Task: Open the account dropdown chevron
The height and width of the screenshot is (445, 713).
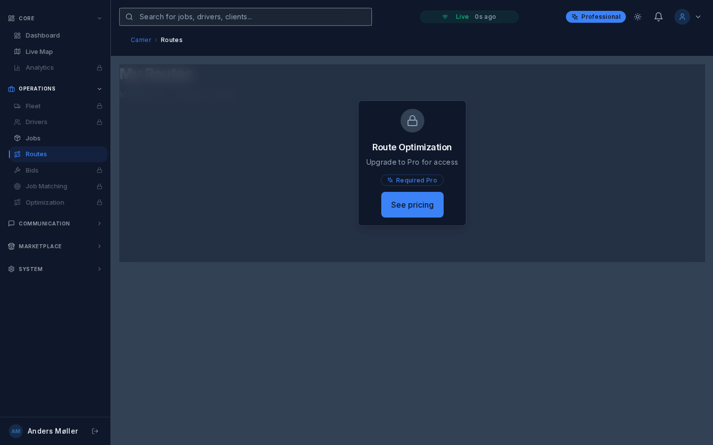Action: point(698,17)
